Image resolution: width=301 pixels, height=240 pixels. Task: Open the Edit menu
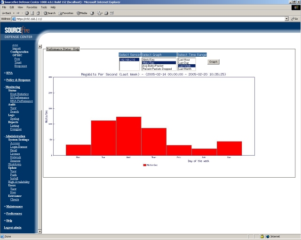(12, 7)
